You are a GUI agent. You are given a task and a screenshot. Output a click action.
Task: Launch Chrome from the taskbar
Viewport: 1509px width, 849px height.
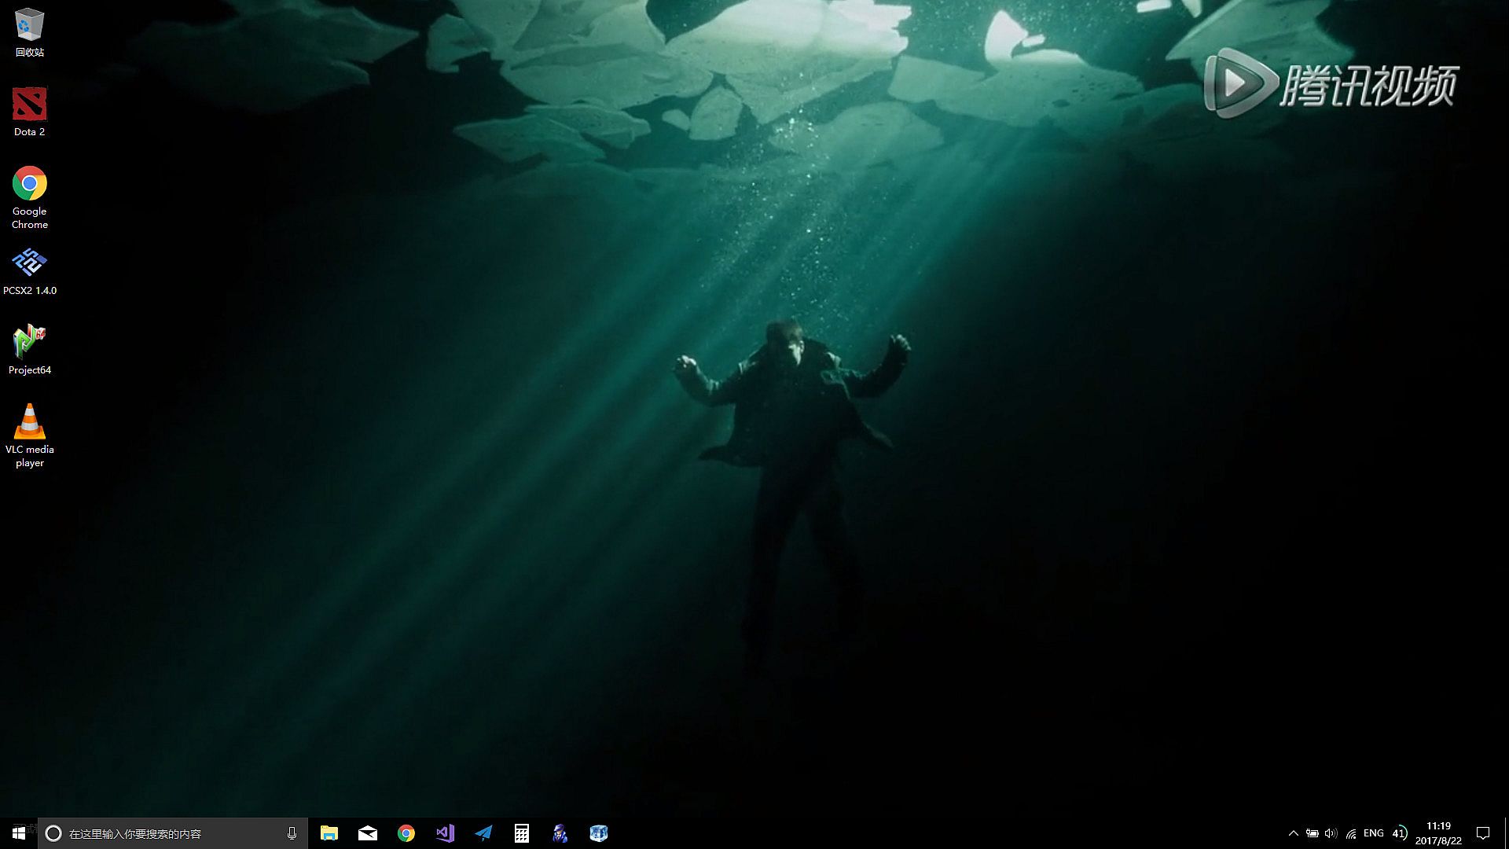coord(406,833)
